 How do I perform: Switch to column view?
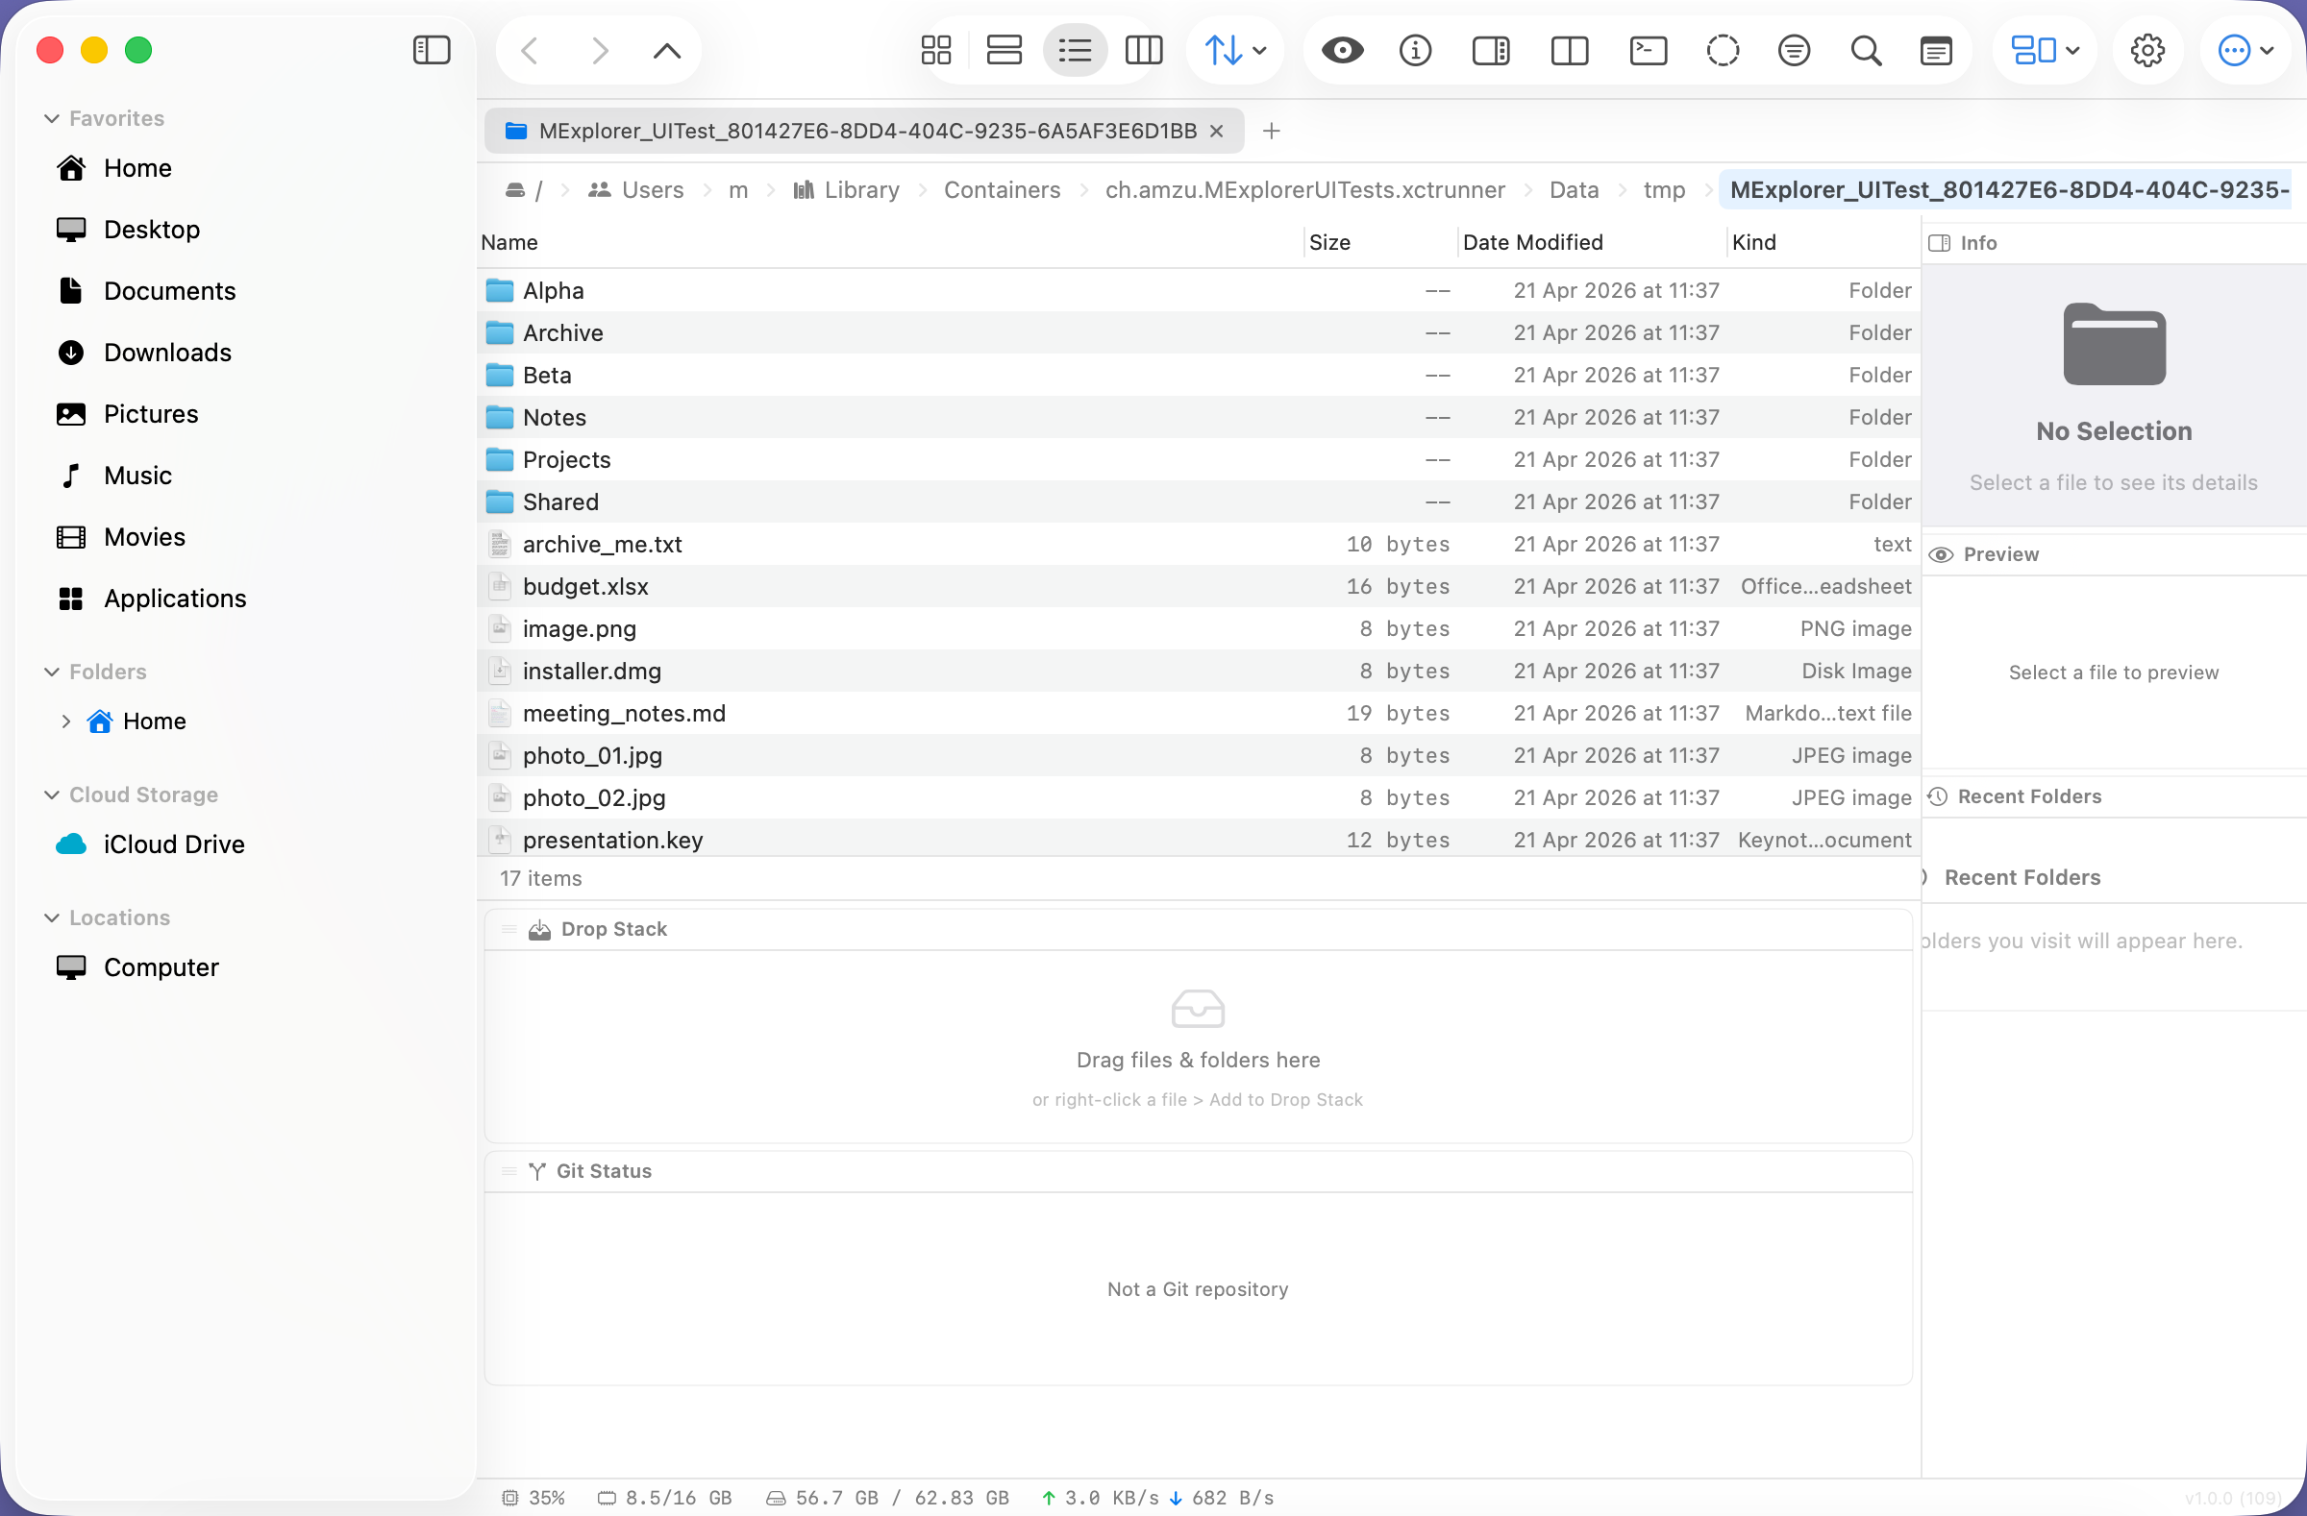(x=1144, y=50)
